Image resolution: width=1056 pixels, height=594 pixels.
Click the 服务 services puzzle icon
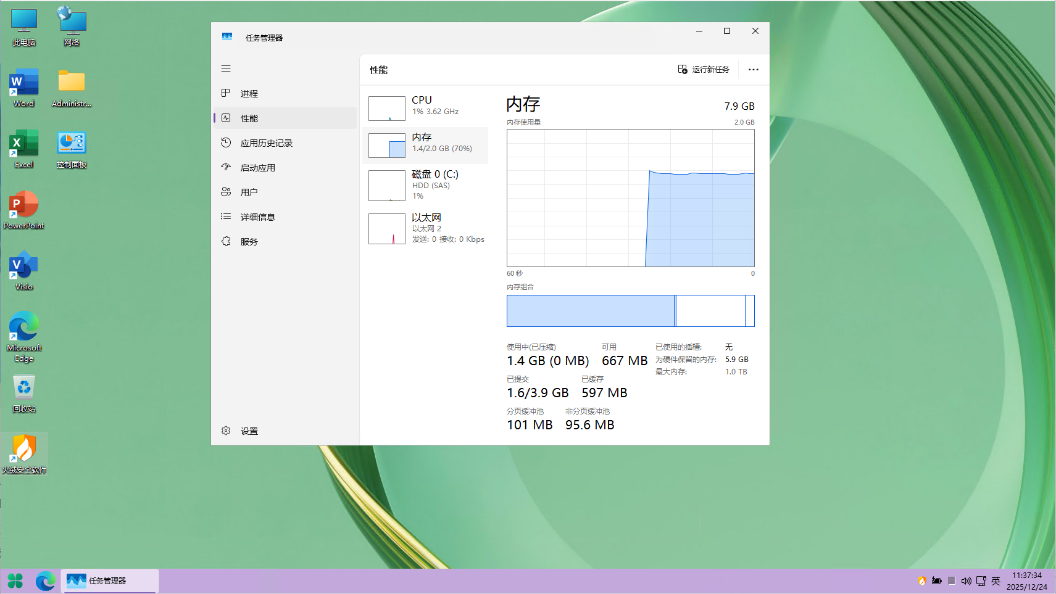coord(226,241)
